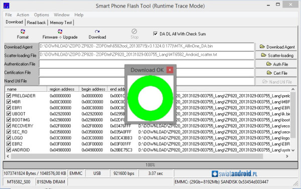The width and height of the screenshot is (301, 189).
Task: Click the Nand Util File field
Action: [146, 81]
